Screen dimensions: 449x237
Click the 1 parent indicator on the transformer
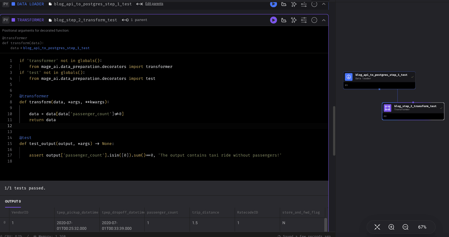click(x=134, y=20)
